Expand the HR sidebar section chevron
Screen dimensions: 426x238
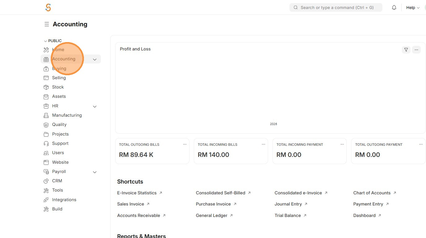95,106
